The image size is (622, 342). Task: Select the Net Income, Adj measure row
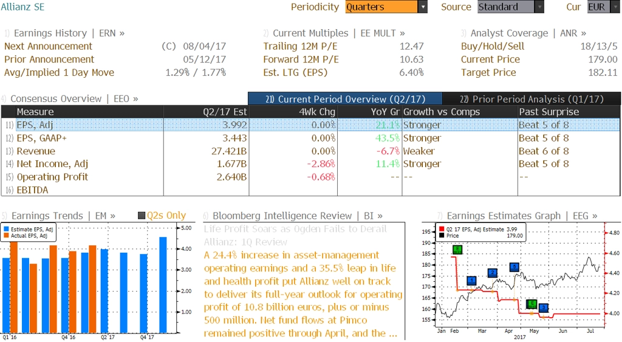[x=310, y=164]
